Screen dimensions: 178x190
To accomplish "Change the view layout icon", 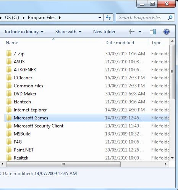I will tap(131, 32).
